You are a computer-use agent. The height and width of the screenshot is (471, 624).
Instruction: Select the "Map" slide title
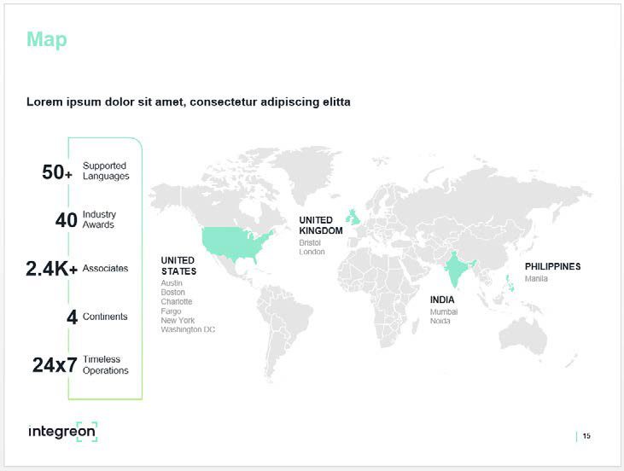point(46,39)
